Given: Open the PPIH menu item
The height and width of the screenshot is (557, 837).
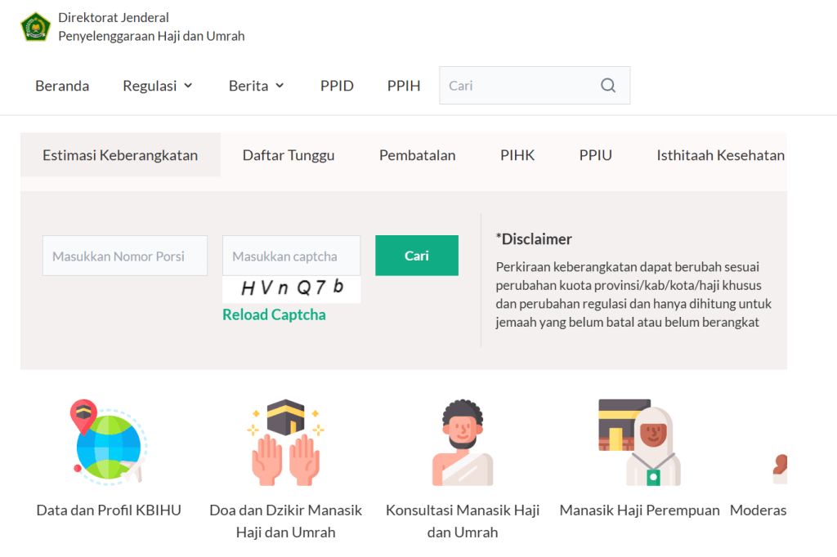Looking at the screenshot, I should (x=404, y=86).
